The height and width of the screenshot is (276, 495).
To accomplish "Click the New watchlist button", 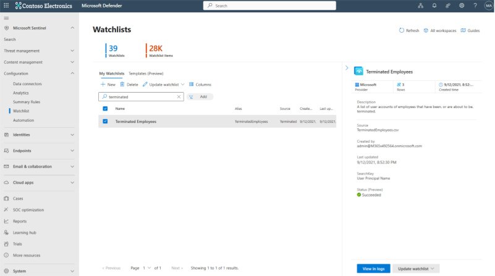I will 108,84.
